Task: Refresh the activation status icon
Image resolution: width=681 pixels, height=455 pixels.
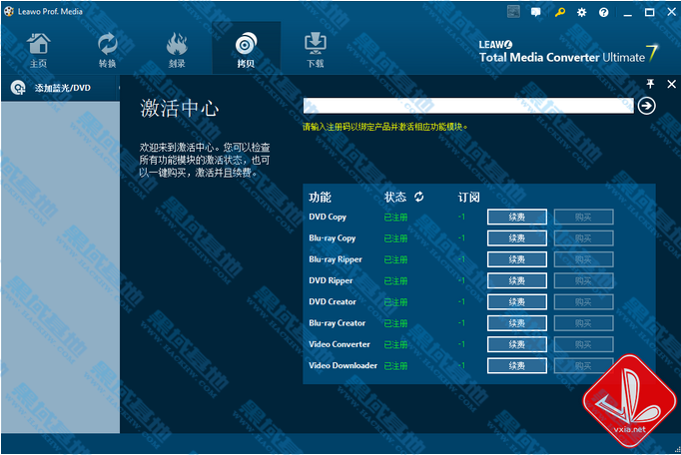Action: click(x=419, y=197)
